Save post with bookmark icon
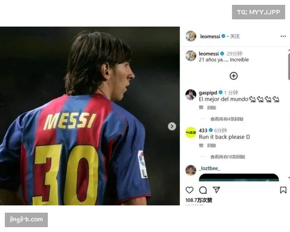This screenshot has height=232, width=290. coord(283,190)
